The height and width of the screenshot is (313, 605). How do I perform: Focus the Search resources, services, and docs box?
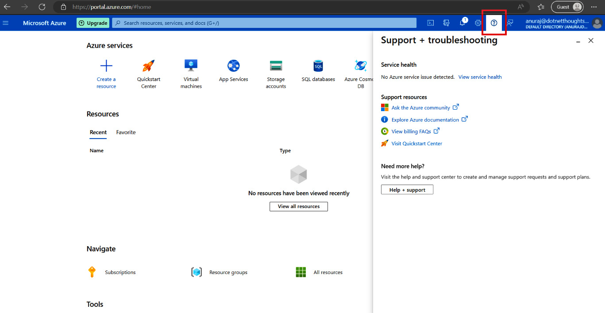click(264, 23)
